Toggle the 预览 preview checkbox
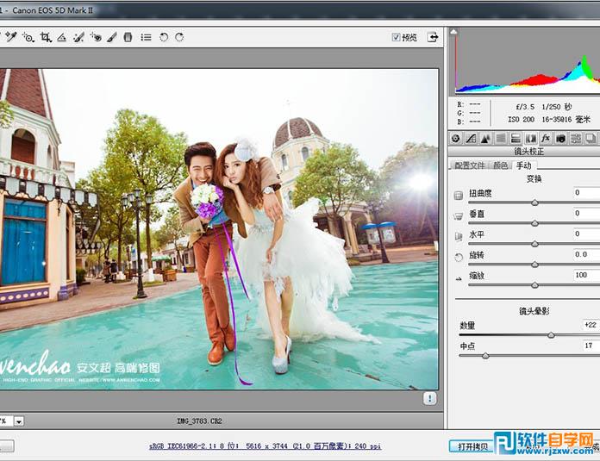The image size is (600, 461). [397, 37]
